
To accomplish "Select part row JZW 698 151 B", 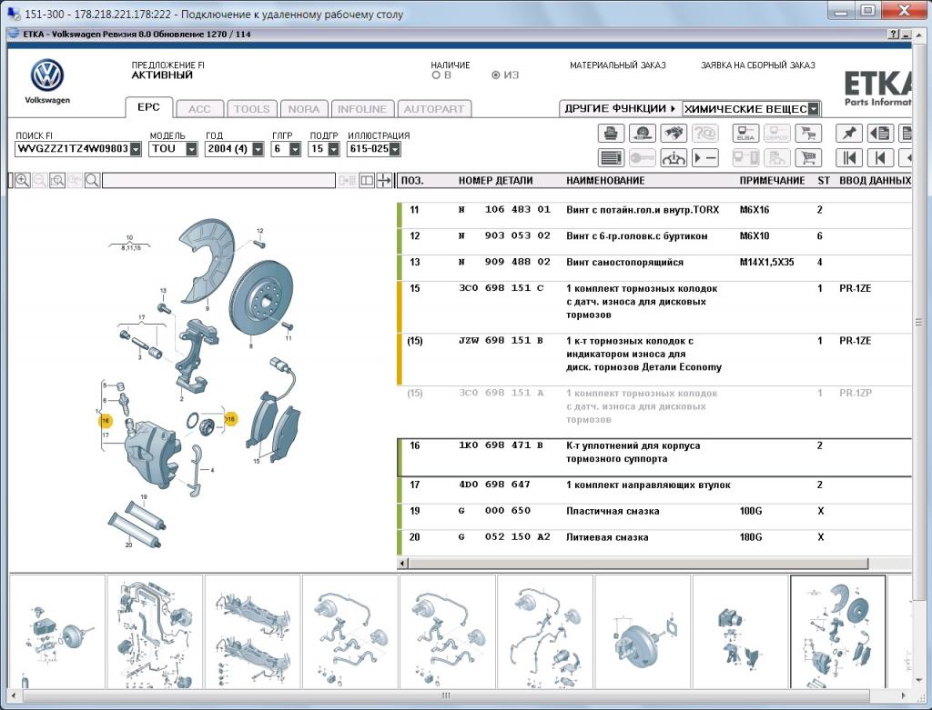I will point(653,359).
